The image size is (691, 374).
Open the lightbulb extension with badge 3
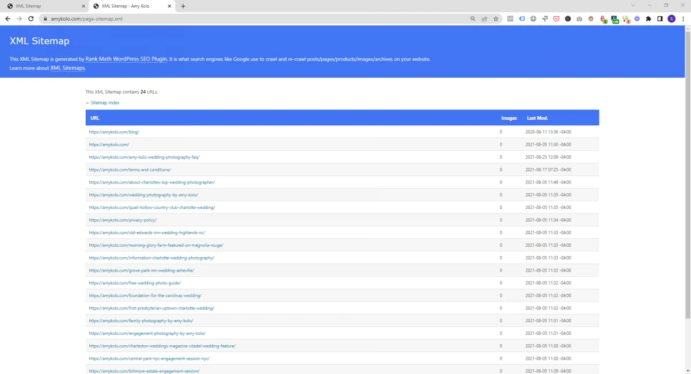(626, 19)
